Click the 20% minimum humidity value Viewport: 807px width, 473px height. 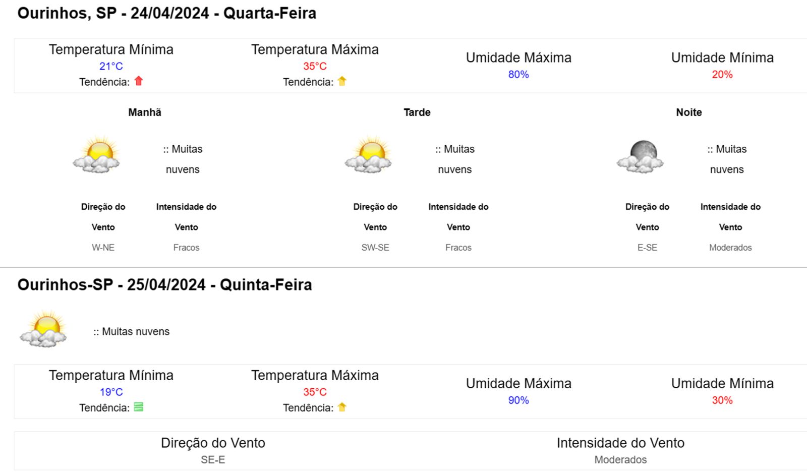722,75
